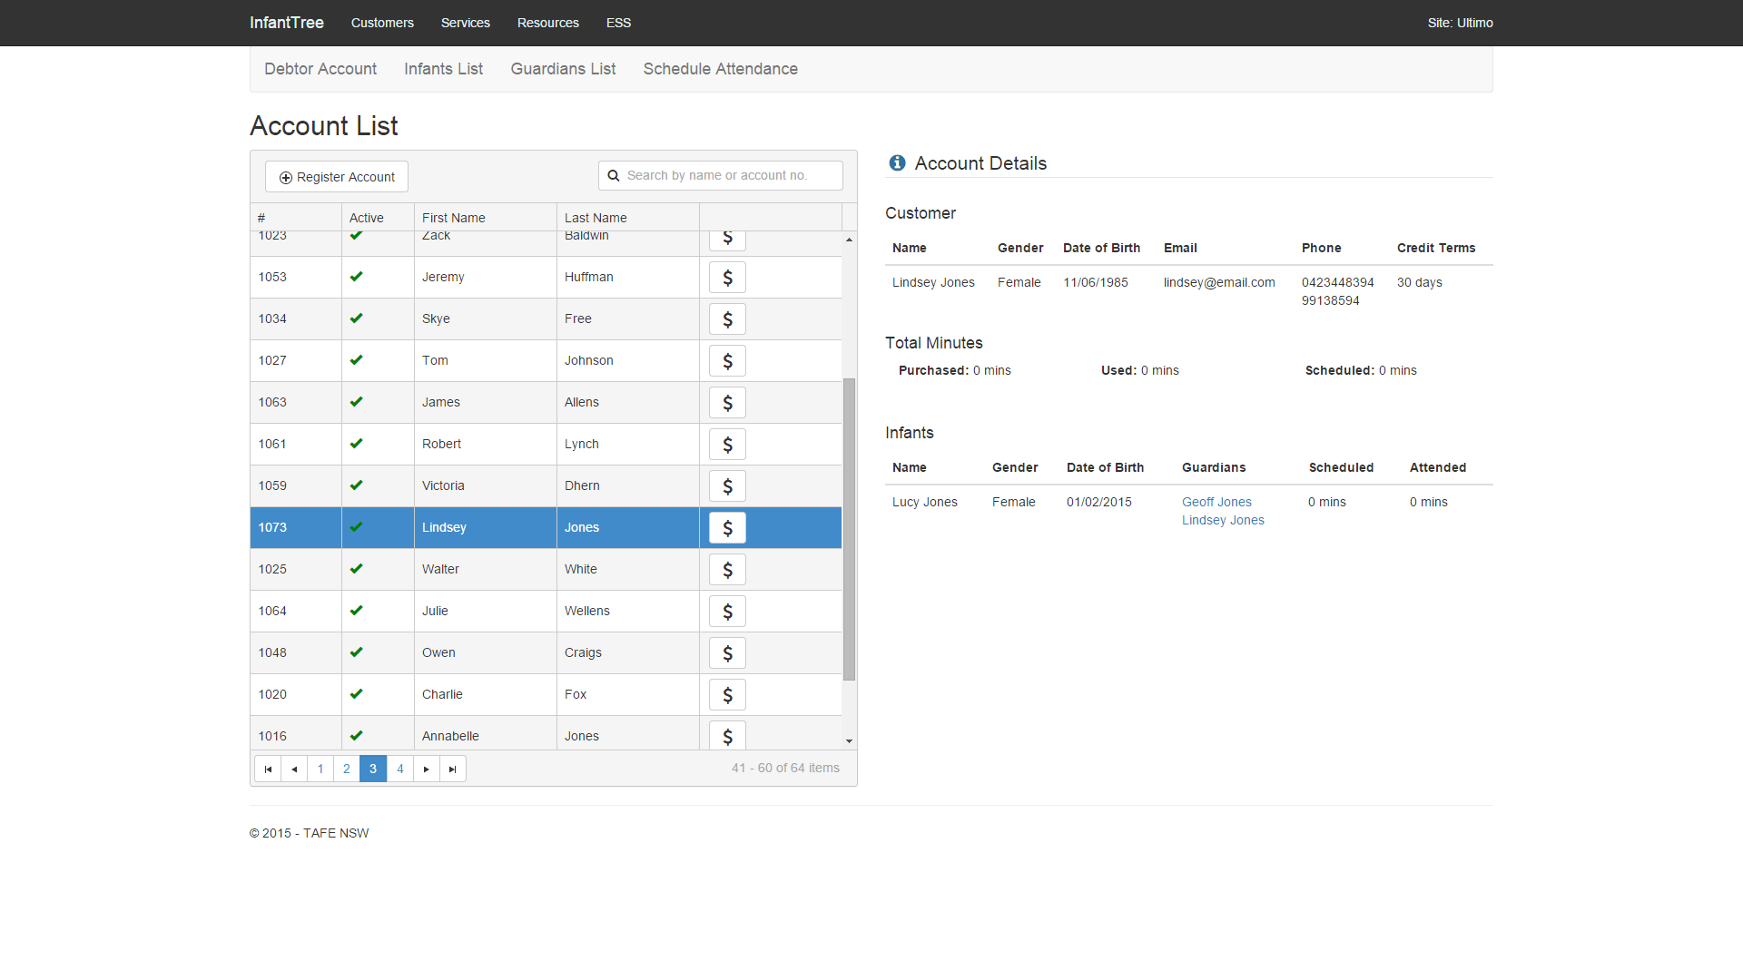Open billing icon for Skye Free
The image size is (1743, 980).
pyautogui.click(x=727, y=319)
